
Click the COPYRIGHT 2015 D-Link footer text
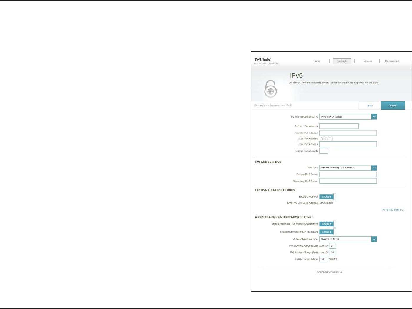pyautogui.click(x=329, y=273)
